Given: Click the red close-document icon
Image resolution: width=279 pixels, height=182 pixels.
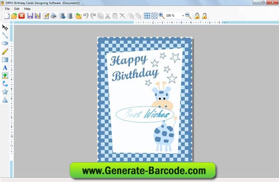Looking at the screenshot, I should tap(21, 16).
